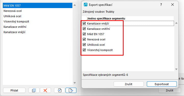Screen dimensions: 184x96
Task: Click the duplicate specification icon button
Action: click(x=34, y=90)
